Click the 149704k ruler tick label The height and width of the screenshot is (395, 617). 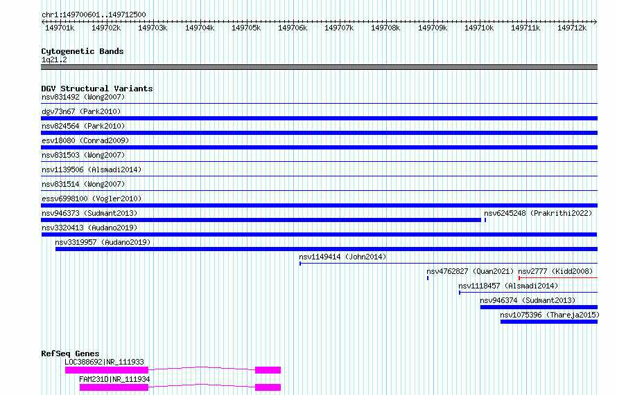[200, 28]
